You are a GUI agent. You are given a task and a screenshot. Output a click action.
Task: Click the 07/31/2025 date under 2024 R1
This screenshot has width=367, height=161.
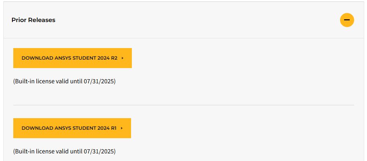(x=98, y=151)
